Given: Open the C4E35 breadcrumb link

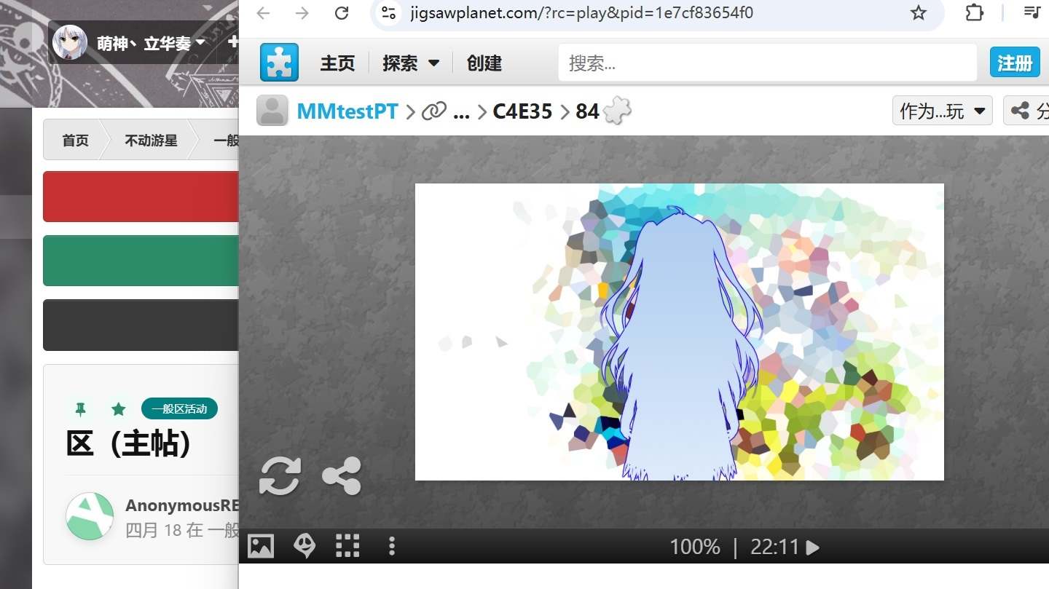Looking at the screenshot, I should tap(522, 111).
